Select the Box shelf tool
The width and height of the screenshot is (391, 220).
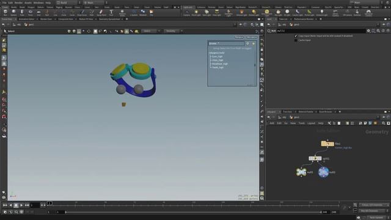(5, 12)
